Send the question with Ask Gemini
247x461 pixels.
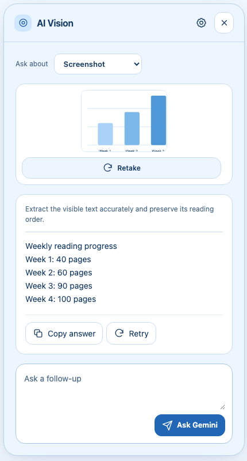pos(190,425)
